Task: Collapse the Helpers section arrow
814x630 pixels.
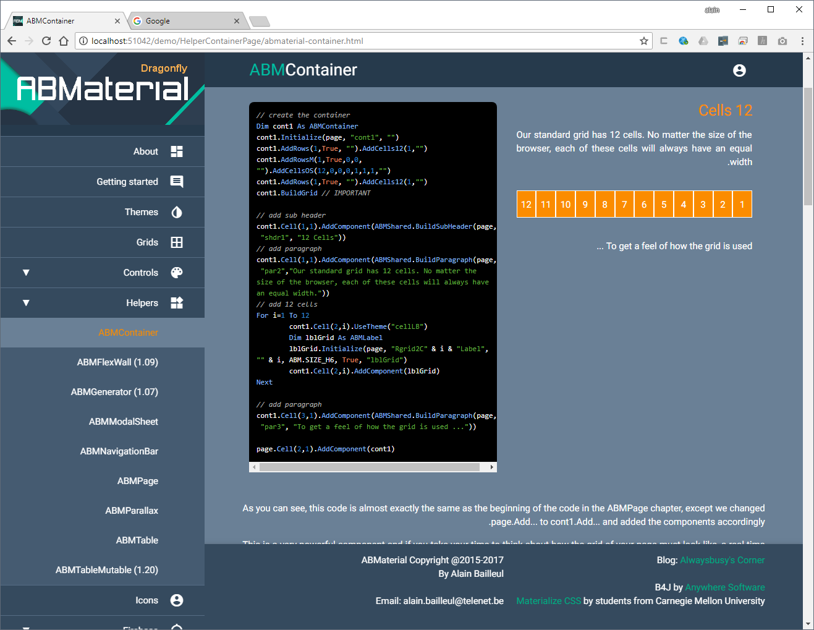Action: tap(26, 303)
